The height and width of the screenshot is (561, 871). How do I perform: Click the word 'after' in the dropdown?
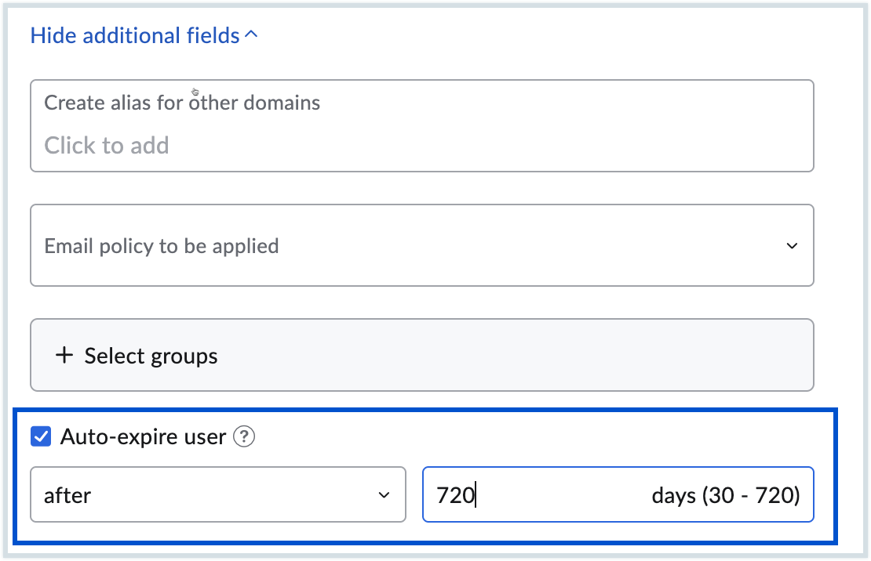coord(67,495)
